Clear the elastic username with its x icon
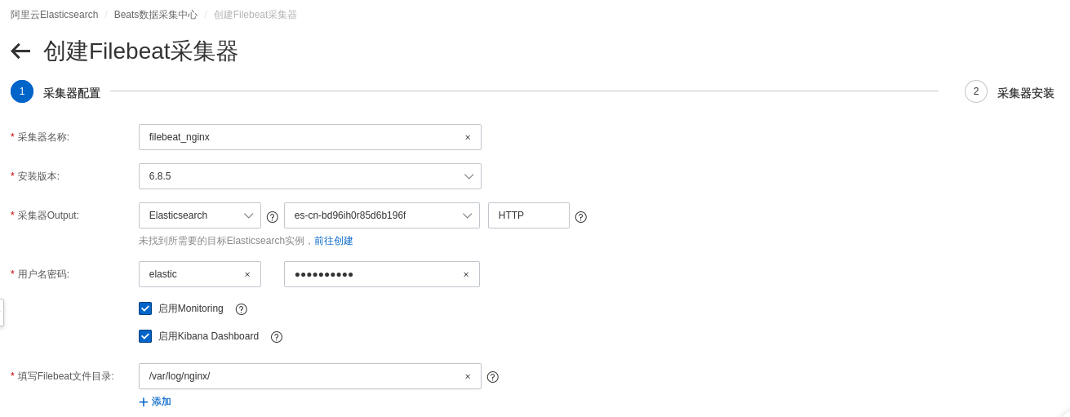Image resolution: width=1070 pixels, height=417 pixels. click(247, 274)
